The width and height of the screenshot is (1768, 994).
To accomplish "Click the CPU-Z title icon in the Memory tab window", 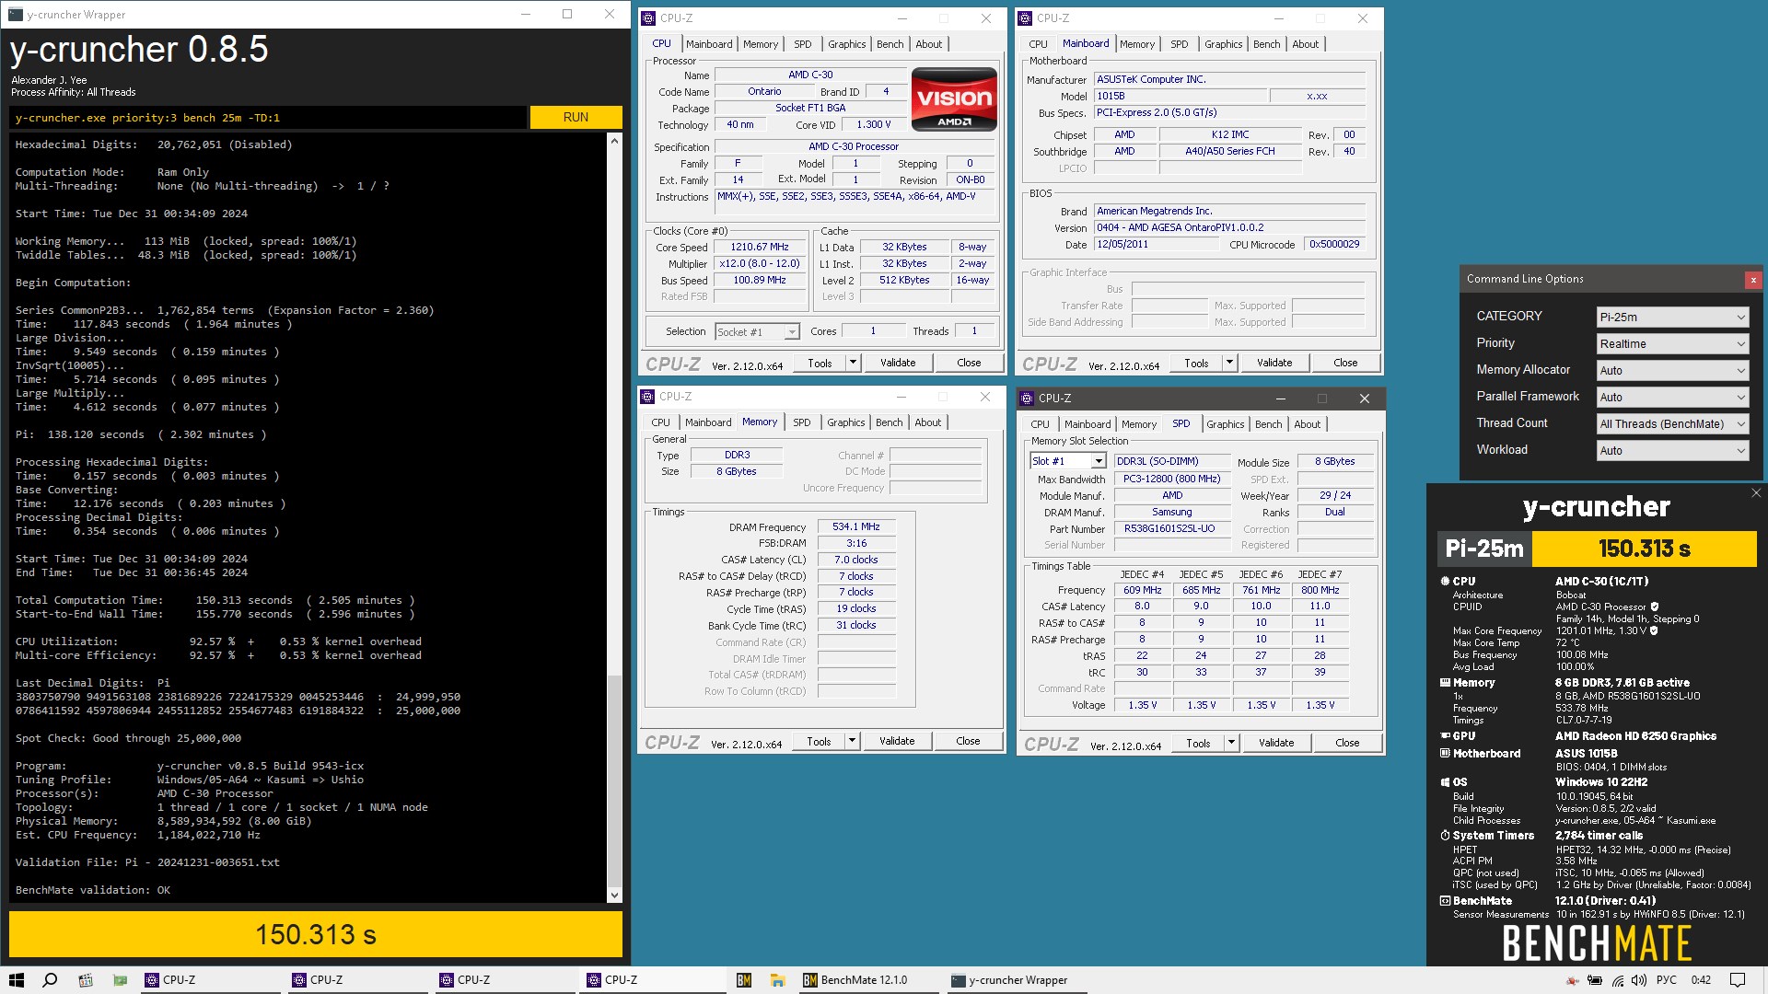I will pyautogui.click(x=647, y=397).
